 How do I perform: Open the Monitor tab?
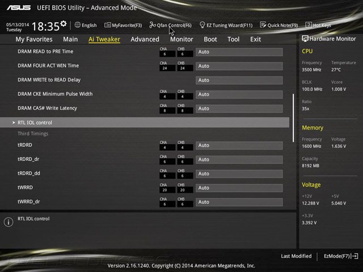coord(181,39)
